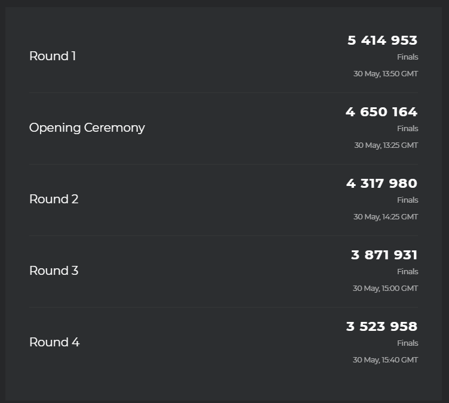Click the 30 May, 15:40 GMT timestamp
The width and height of the screenshot is (449, 403).
coord(386,359)
